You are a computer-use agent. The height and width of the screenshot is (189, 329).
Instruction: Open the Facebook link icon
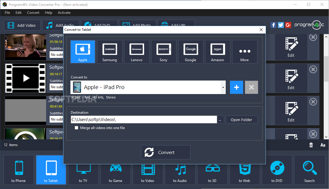(273, 25)
